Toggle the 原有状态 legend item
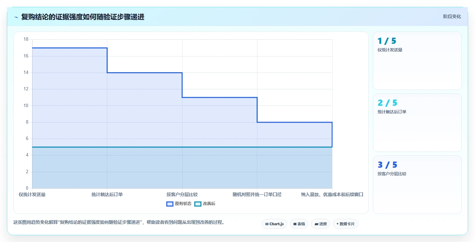Viewport: 475px width, 242px height. click(179, 204)
